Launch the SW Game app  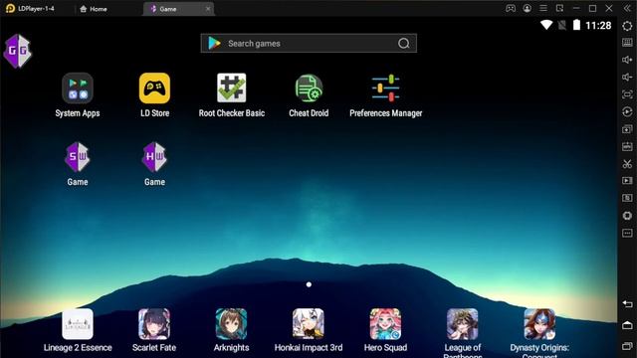tap(78, 157)
